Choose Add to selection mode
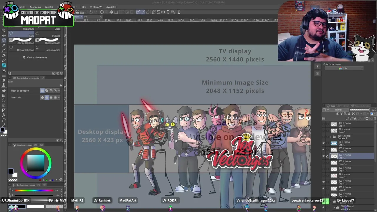 click(47, 91)
